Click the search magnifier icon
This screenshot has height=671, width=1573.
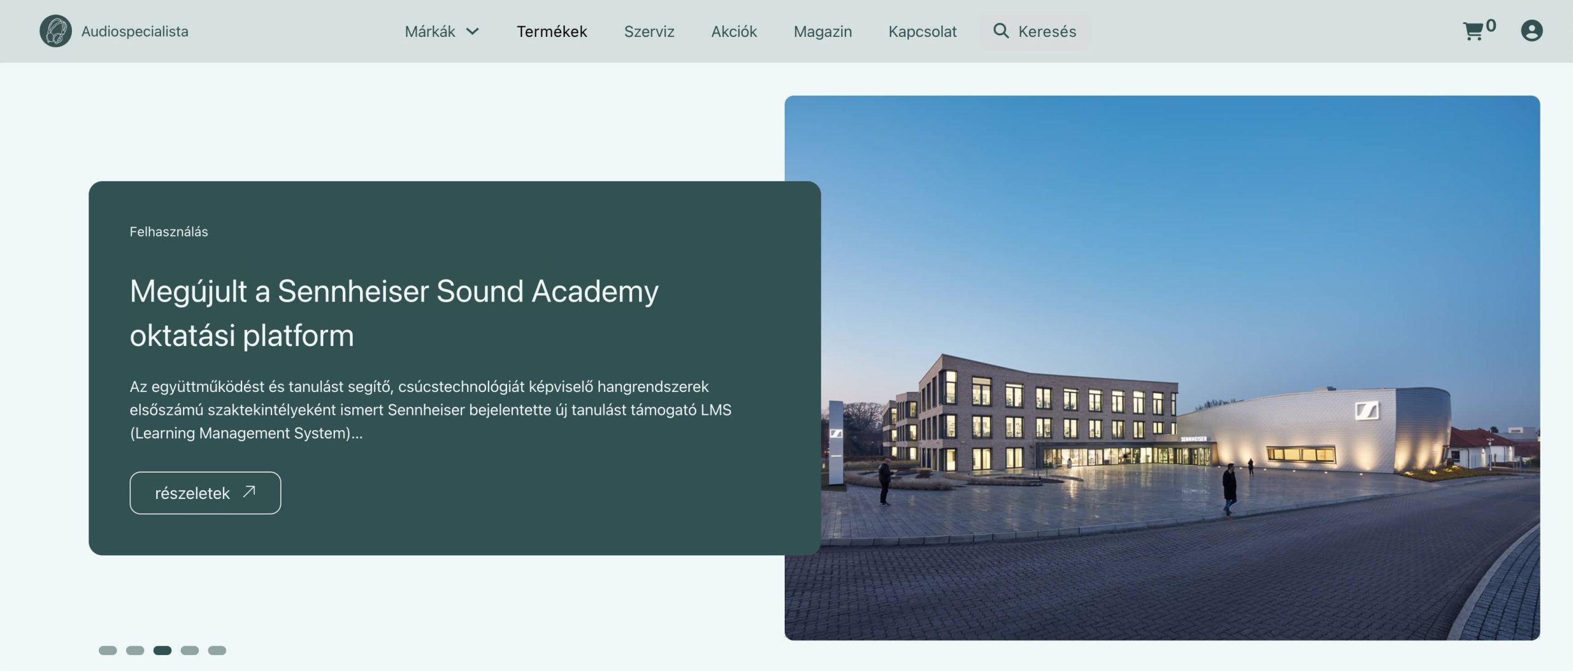pyautogui.click(x=1001, y=31)
